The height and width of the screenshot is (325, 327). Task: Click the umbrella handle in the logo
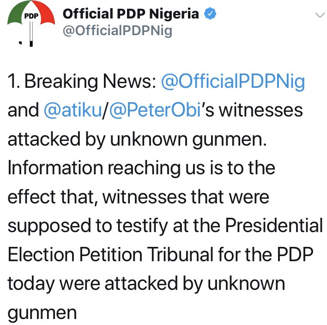click(x=31, y=34)
